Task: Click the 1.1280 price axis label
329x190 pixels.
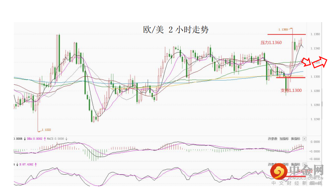Action: (316, 91)
